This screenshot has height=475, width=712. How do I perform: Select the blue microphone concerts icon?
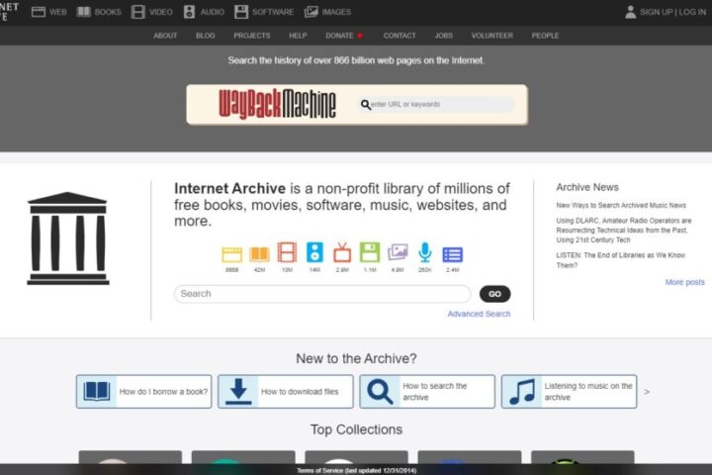pos(425,252)
